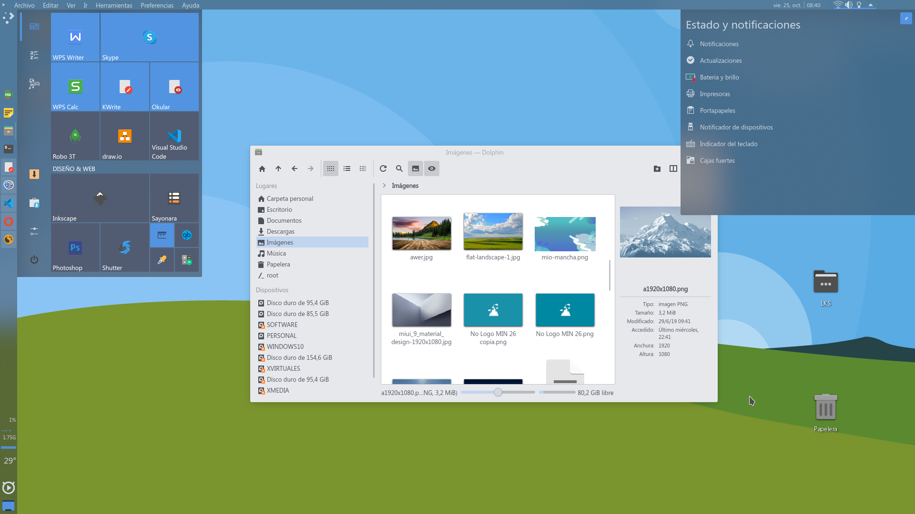The image size is (915, 514).
Task: Launch Okular tile
Action: click(174, 87)
